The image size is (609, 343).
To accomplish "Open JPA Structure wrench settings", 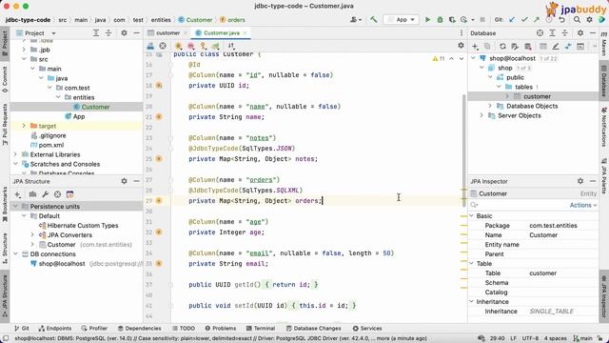I will click(45, 194).
